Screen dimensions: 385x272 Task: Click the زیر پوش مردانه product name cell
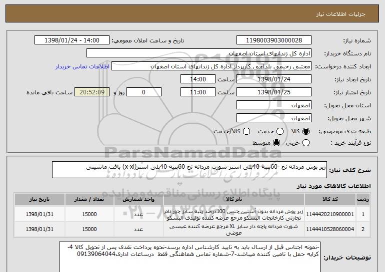[x=234, y=215]
